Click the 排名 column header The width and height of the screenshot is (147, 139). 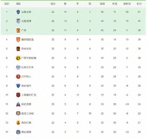(x=7, y=4)
